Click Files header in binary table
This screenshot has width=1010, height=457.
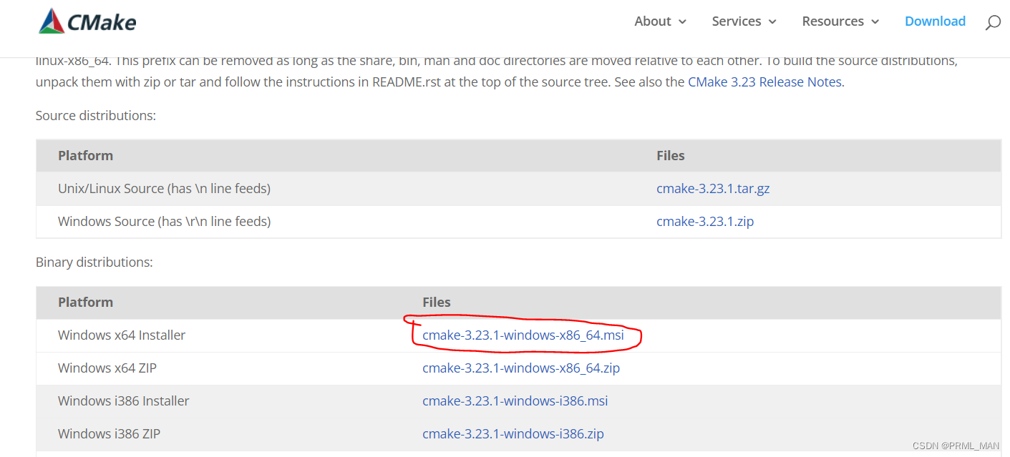click(437, 303)
